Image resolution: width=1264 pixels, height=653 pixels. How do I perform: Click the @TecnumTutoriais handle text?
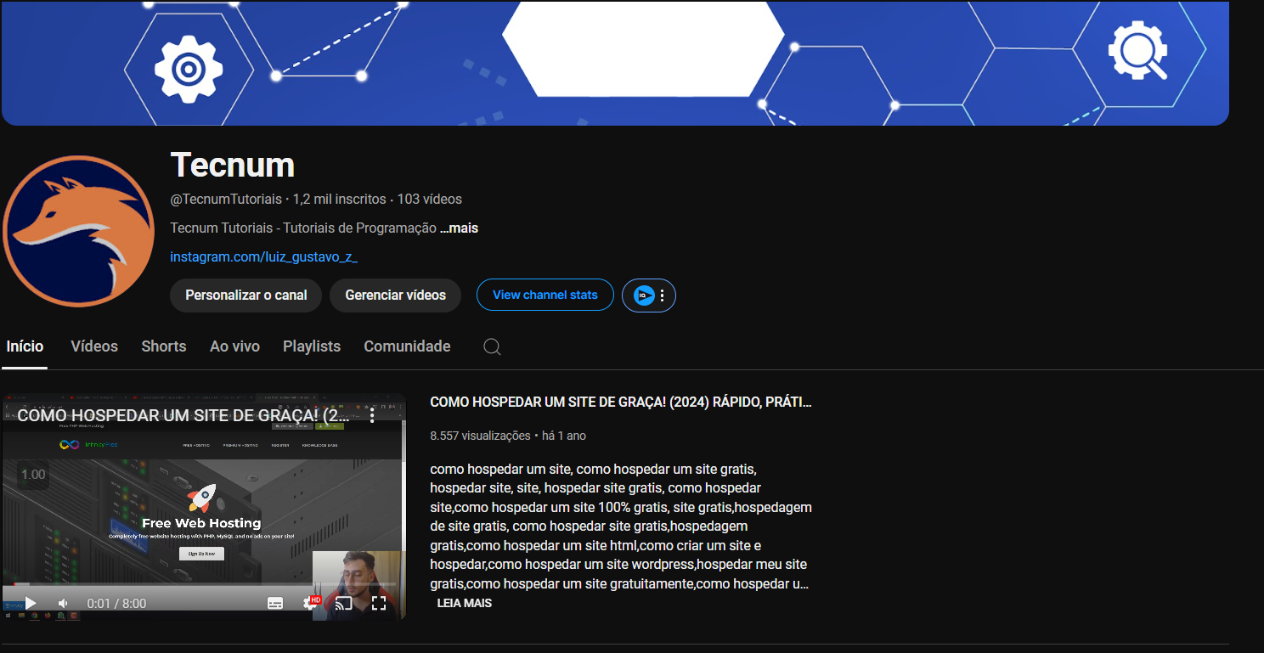click(x=226, y=200)
